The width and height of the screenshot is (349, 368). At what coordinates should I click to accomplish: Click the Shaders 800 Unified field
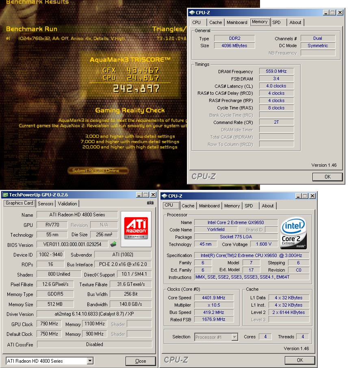point(59,274)
